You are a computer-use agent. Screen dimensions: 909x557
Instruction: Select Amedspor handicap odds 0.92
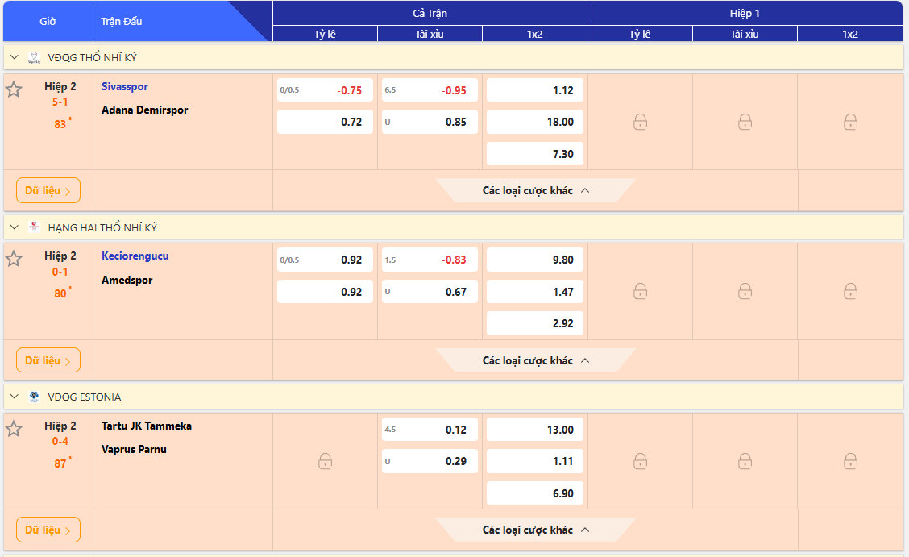coord(325,292)
